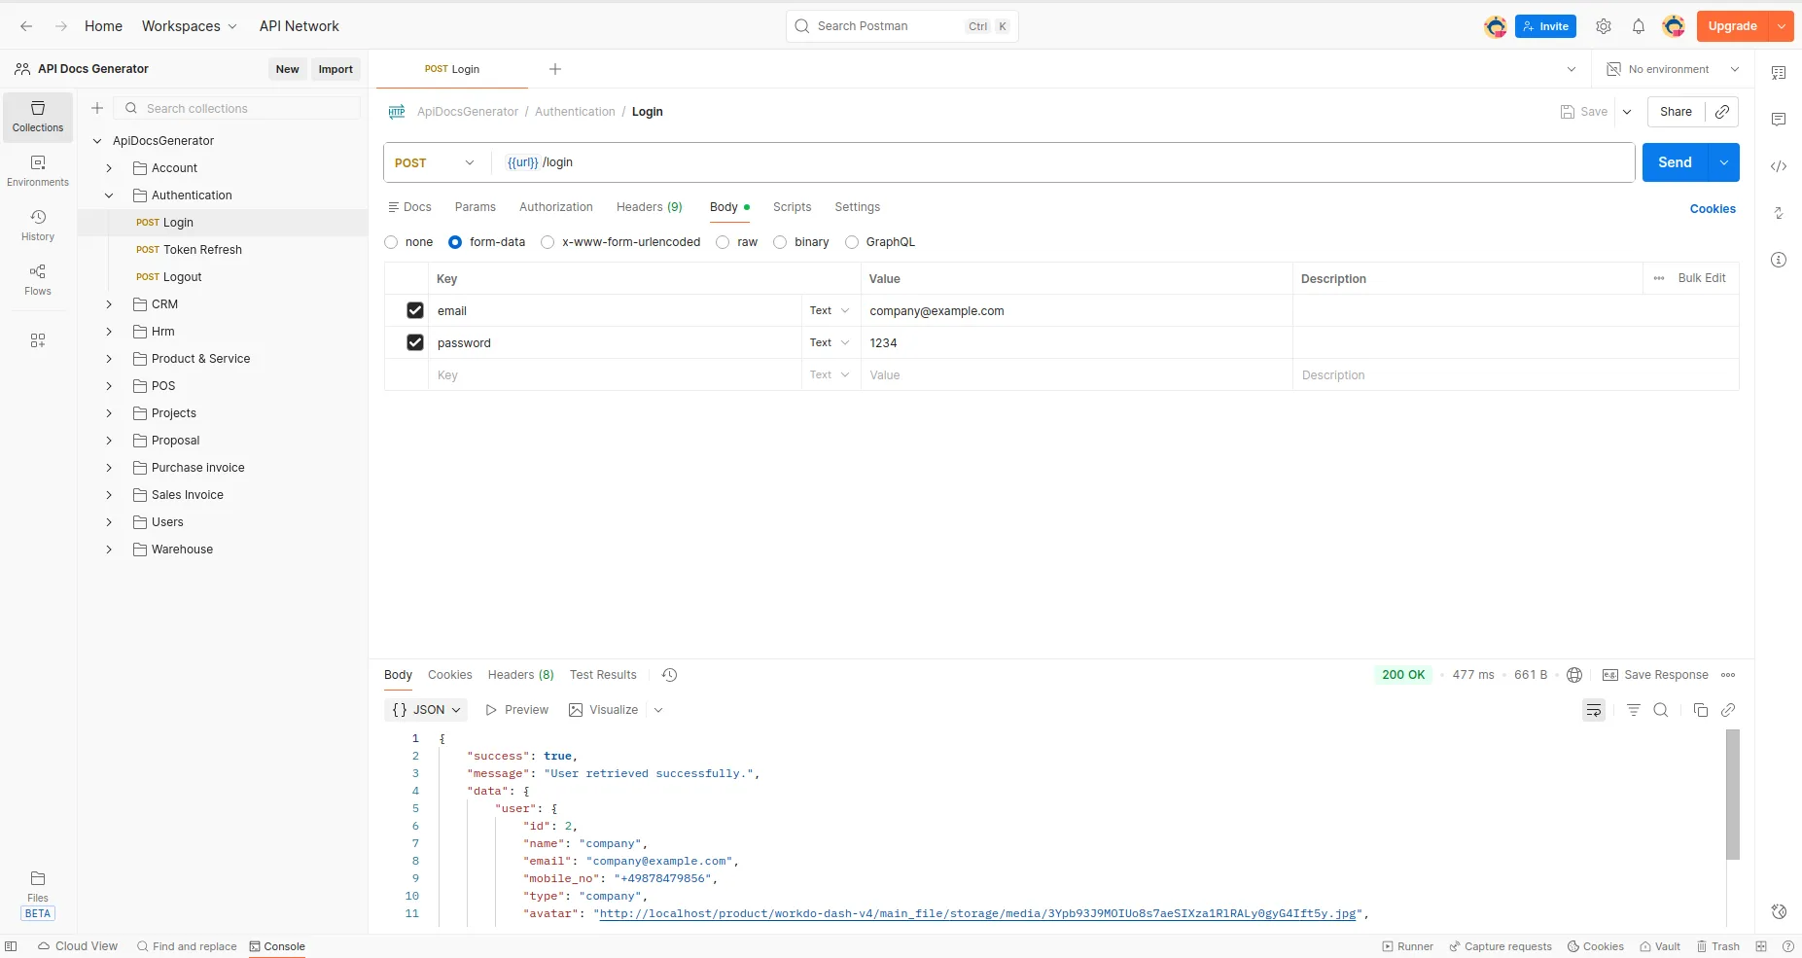This screenshot has height=958, width=1802.
Task: Open the Cookies link under Send
Action: [x=1713, y=209]
